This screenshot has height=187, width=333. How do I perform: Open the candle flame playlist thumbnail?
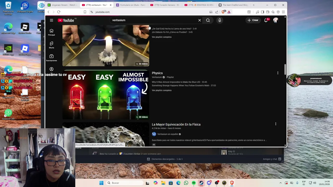click(106, 45)
